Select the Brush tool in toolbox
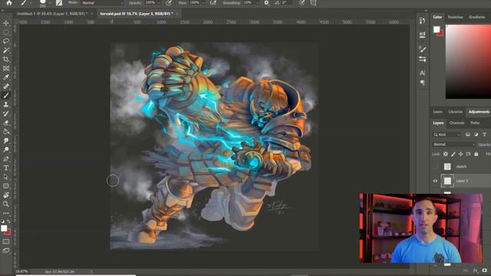The width and height of the screenshot is (491, 276). click(6, 95)
